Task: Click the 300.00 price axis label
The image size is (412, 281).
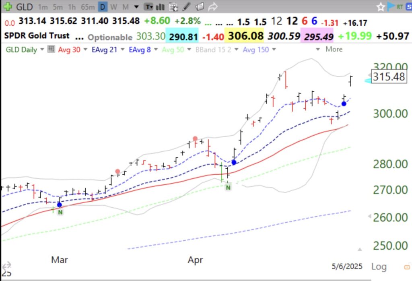Action: tap(390, 114)
